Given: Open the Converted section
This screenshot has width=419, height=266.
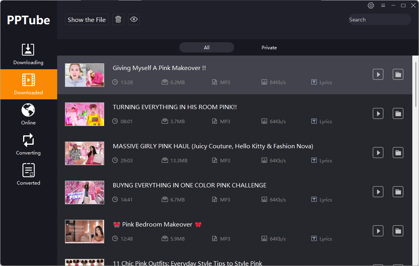Looking at the screenshot, I should click(x=28, y=174).
